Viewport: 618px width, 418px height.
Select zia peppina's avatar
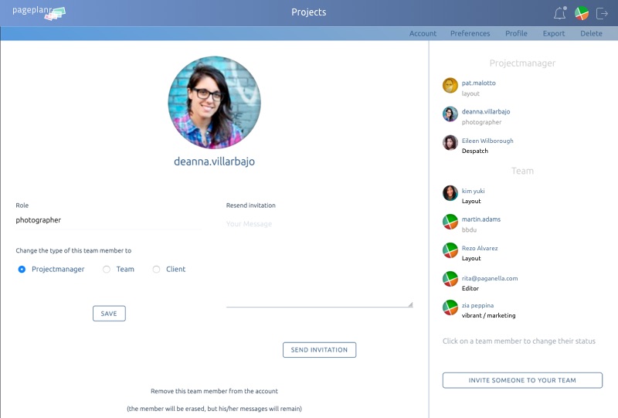click(450, 308)
